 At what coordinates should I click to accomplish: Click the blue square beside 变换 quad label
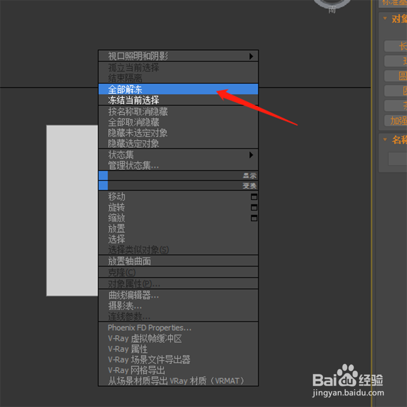coord(103,186)
